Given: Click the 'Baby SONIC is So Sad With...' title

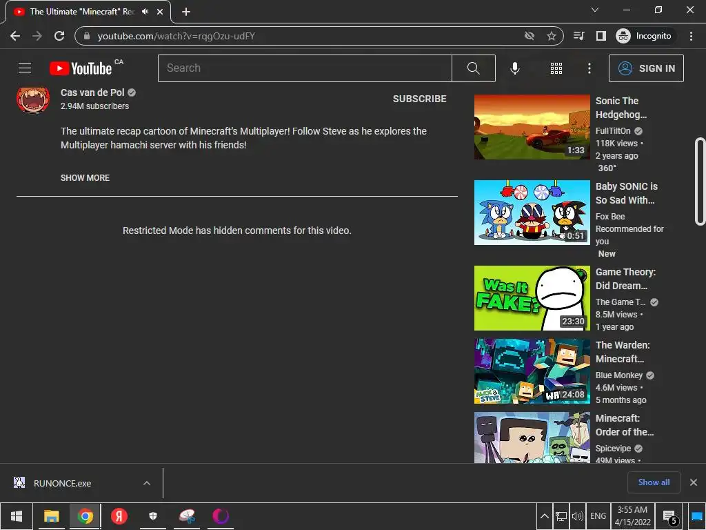Looking at the screenshot, I should (626, 193).
